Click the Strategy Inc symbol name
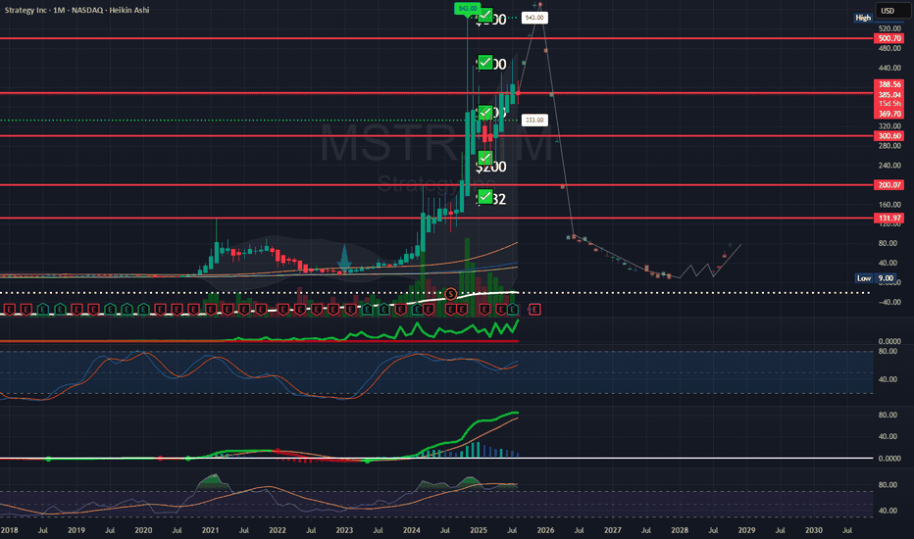This screenshot has width=914, height=539. [25, 10]
